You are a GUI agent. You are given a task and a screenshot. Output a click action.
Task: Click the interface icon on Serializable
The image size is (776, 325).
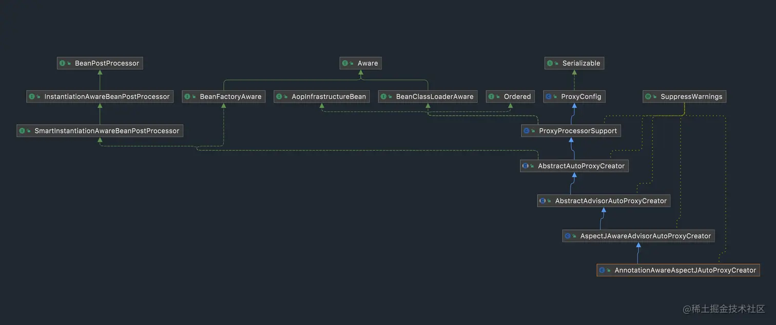pyautogui.click(x=550, y=64)
